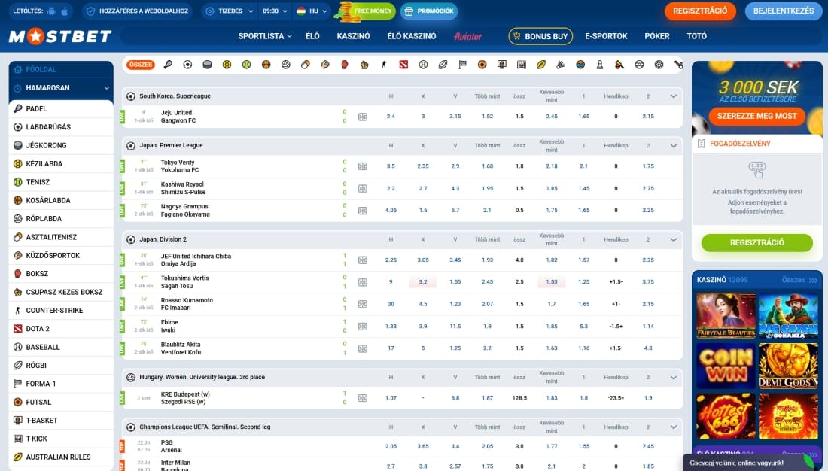The image size is (828, 471).
Task: Open the Promóciók promotions button
Action: click(x=429, y=11)
